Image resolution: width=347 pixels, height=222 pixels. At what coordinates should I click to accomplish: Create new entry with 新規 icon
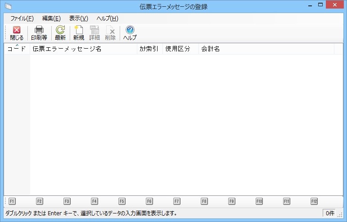(79, 33)
